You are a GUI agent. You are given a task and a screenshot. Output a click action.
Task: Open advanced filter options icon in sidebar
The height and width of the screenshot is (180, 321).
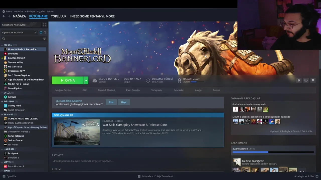44,38
